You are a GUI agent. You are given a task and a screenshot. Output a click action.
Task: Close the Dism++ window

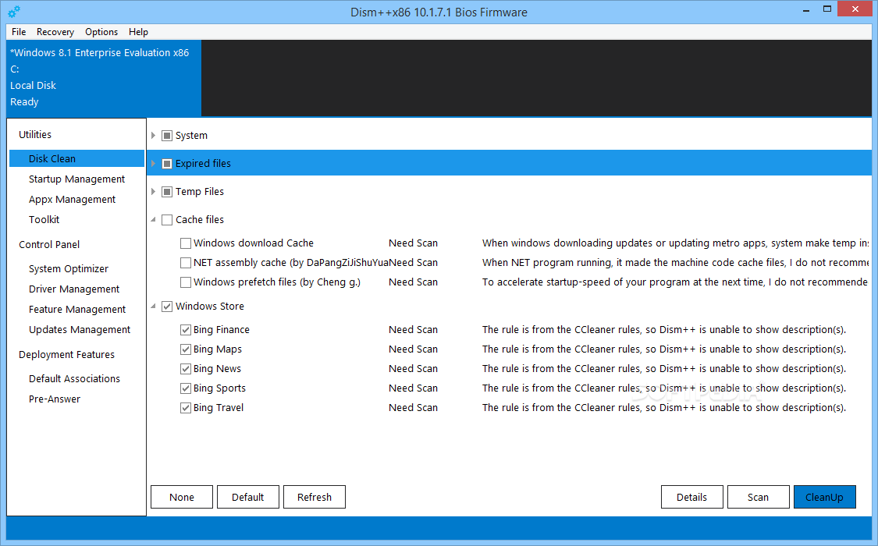[855, 9]
